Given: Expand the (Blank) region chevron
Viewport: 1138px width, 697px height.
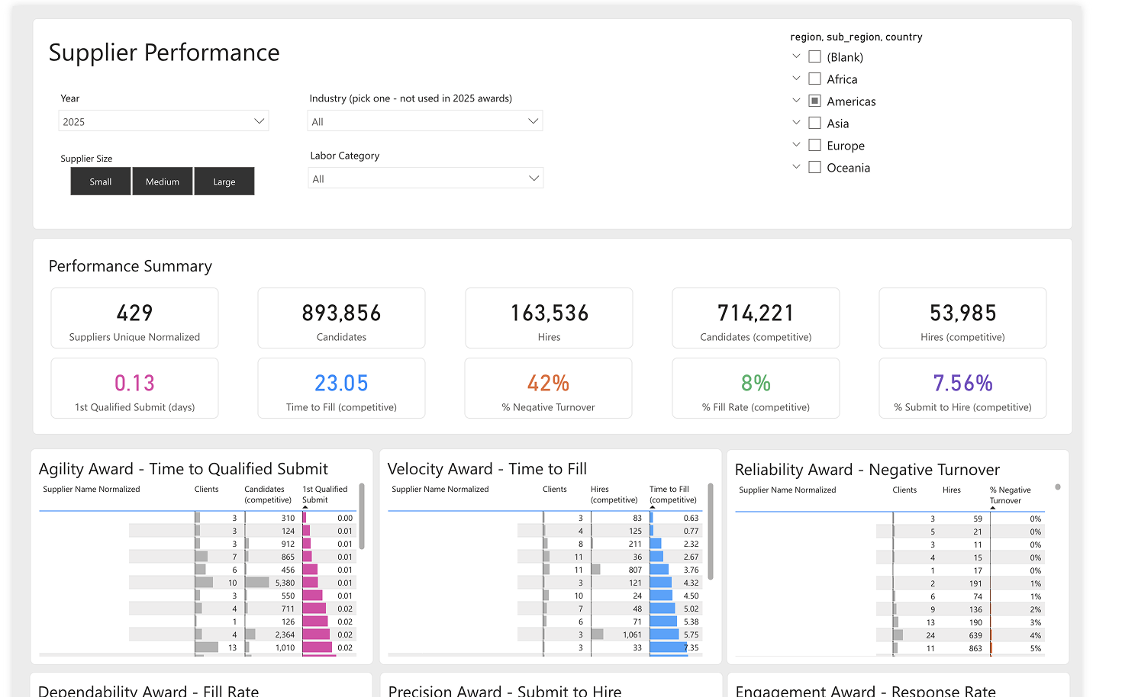Looking at the screenshot, I should point(796,56).
